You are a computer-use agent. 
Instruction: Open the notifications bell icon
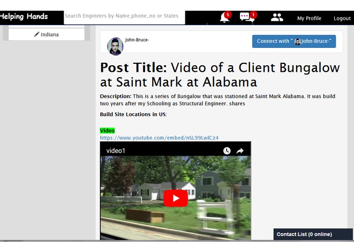pos(225,18)
